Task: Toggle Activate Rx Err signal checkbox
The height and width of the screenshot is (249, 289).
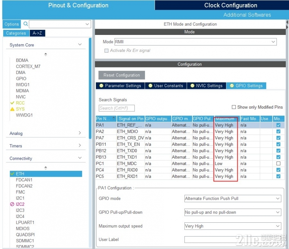Action: (106, 50)
